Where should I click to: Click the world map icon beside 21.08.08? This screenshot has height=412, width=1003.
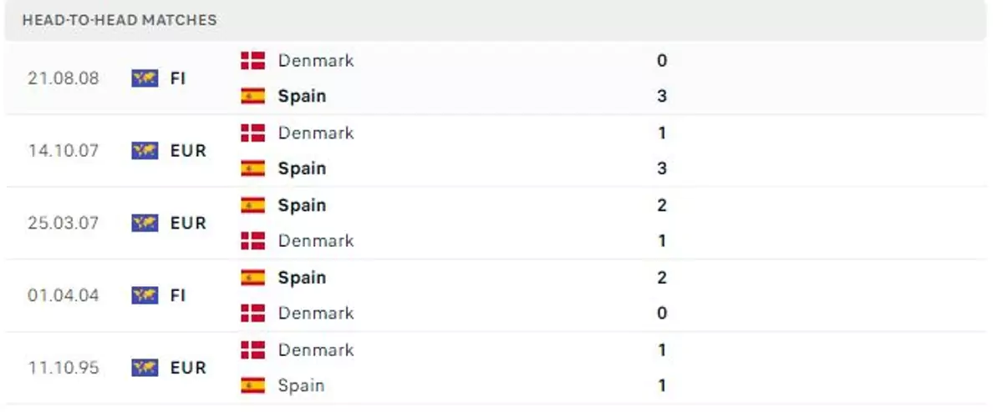[x=145, y=78]
